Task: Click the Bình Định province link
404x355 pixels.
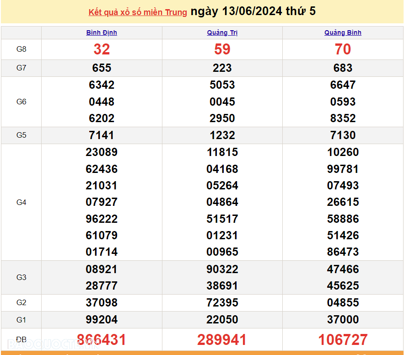Action: click(x=102, y=32)
